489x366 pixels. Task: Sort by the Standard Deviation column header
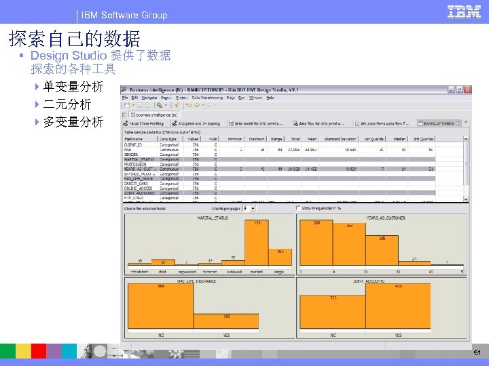pos(339,139)
